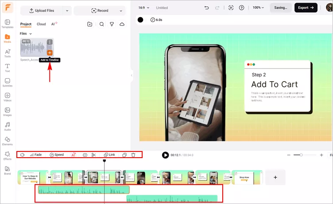Click the transition between scenes one and two

[x=50, y=178]
